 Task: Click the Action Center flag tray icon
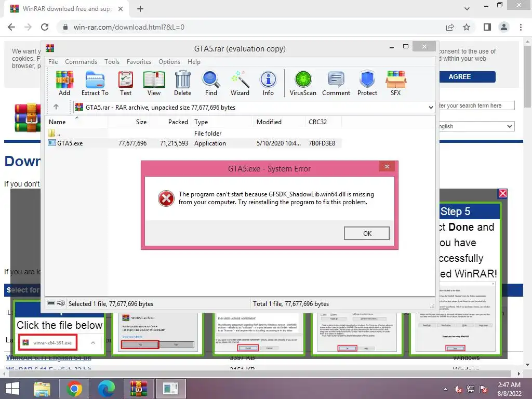(483, 389)
